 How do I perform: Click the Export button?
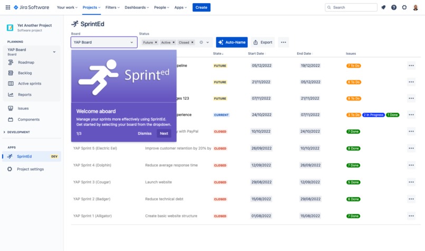(263, 42)
